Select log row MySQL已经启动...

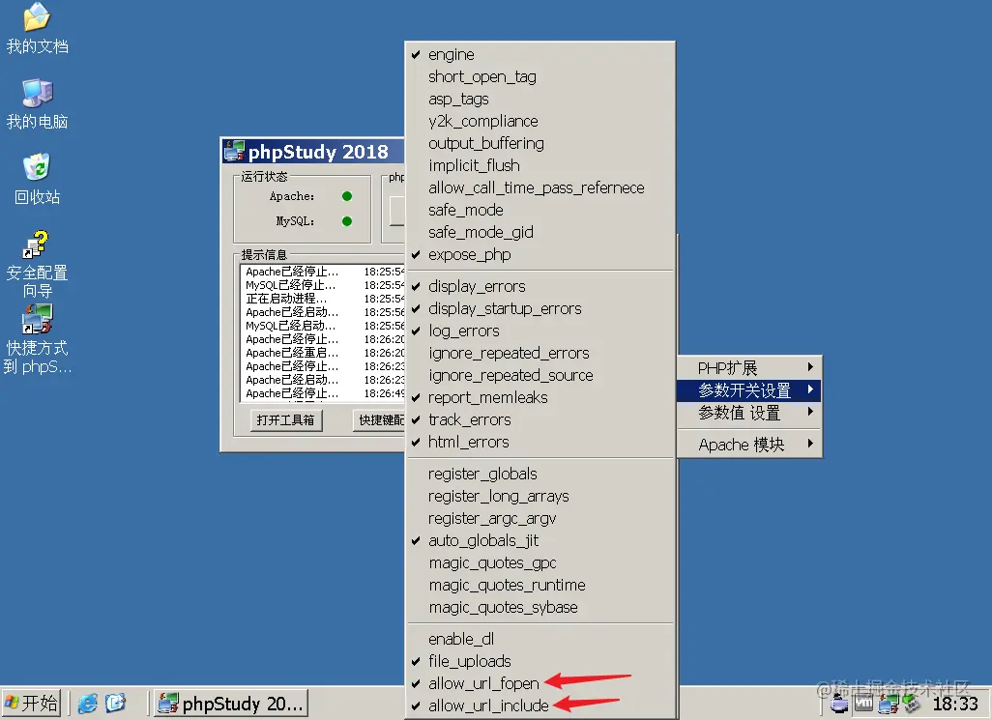324,326
